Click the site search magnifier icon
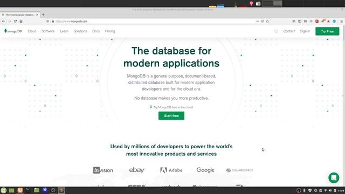 (276, 31)
